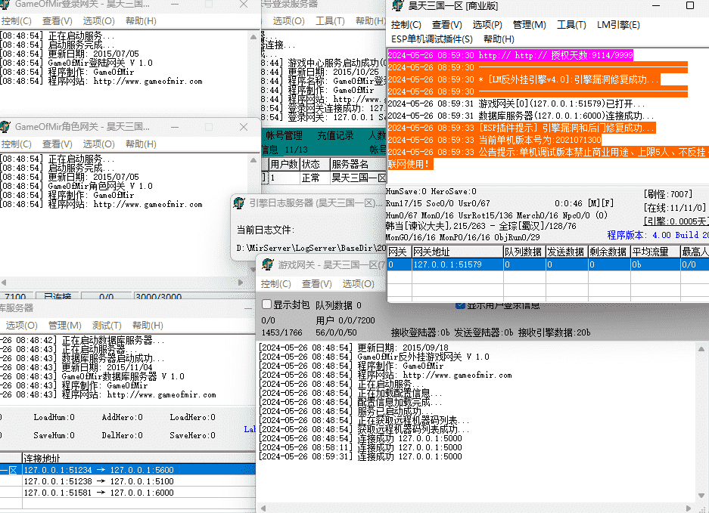Click the 用户数 column header

pos(284,165)
